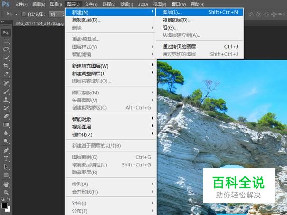Click the 3D rotate mode icon in options bar

click(251, 14)
